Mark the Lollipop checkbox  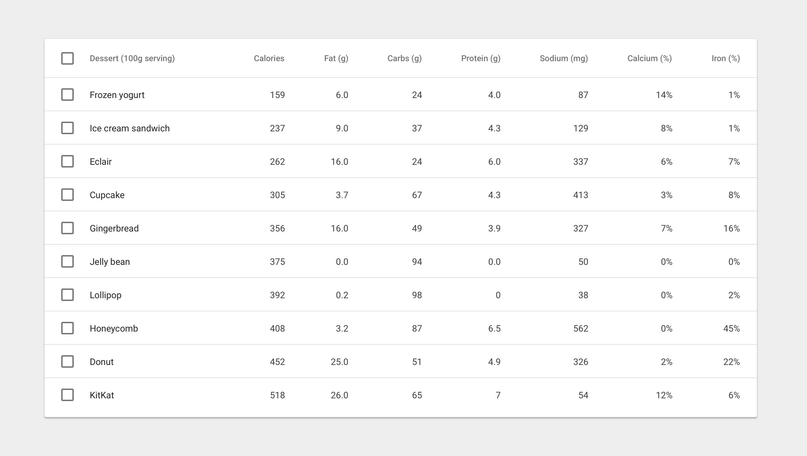point(67,295)
